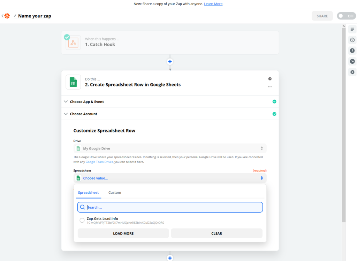Click the Zapier home logo icon
357x261 pixels.
pyautogui.click(x=7, y=16)
